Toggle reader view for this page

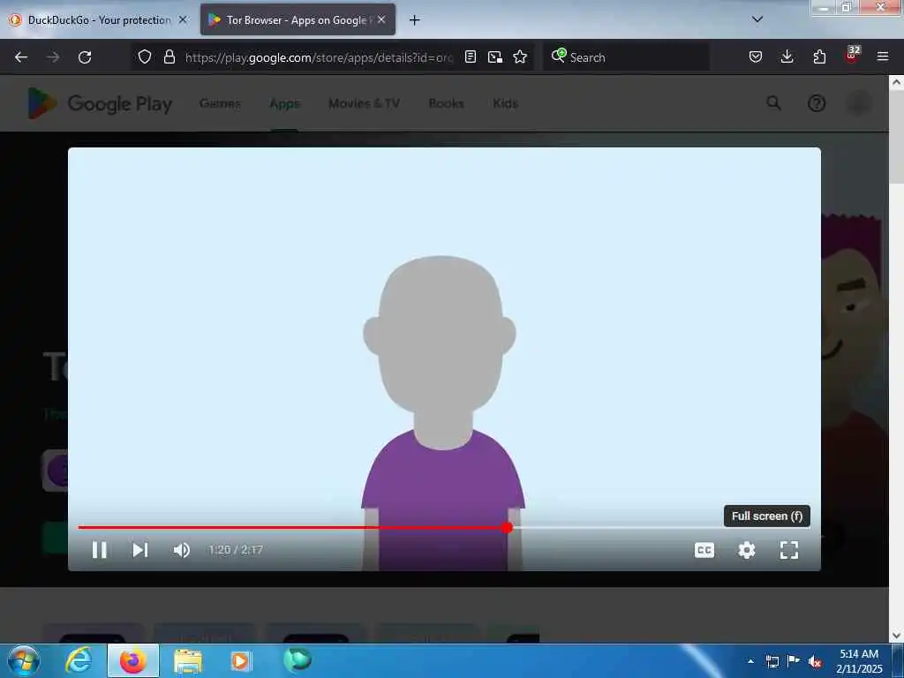tap(471, 56)
